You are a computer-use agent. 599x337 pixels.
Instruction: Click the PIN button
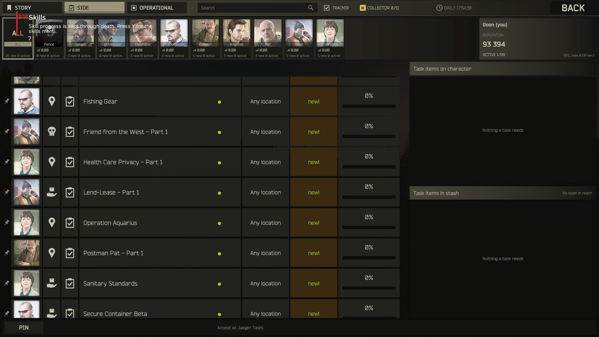[24, 327]
